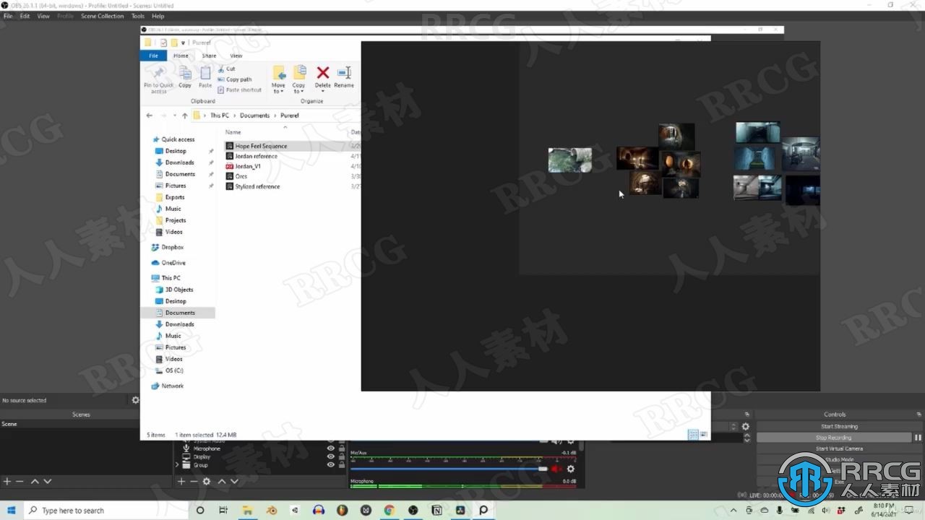Move source up with Sources up arrow

[x=222, y=481]
